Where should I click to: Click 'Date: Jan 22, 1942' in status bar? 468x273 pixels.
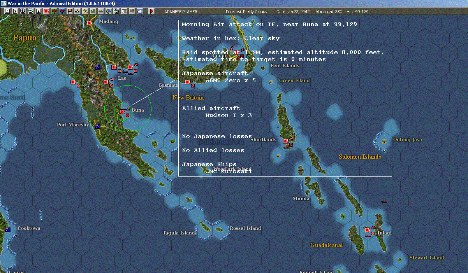[293, 12]
